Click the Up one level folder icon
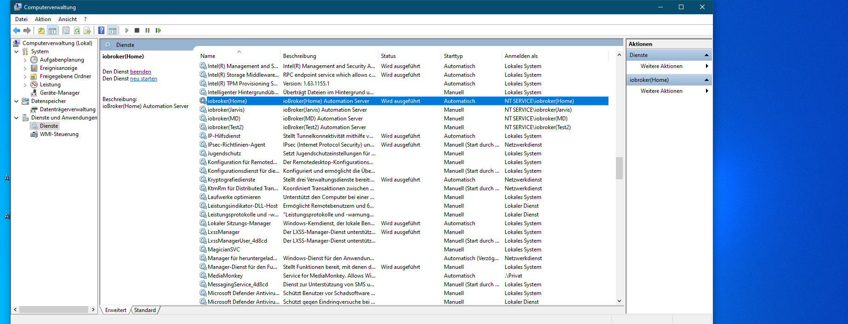The width and height of the screenshot is (848, 324). 41,30
